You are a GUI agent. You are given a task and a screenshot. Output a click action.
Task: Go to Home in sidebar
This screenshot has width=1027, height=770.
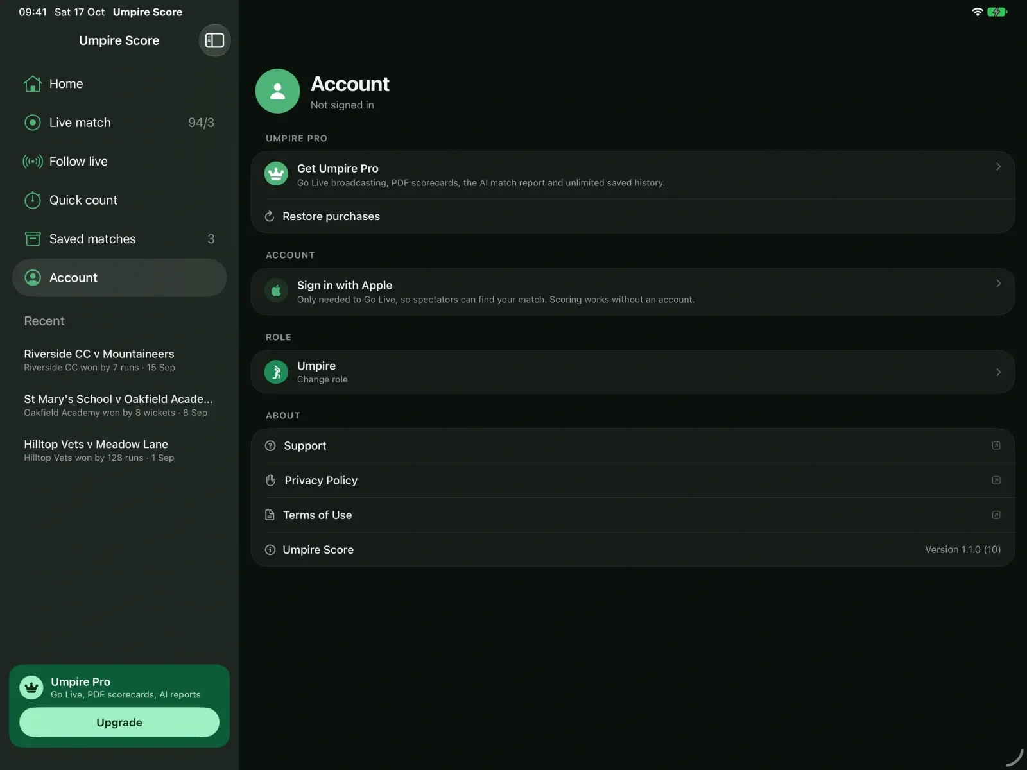119,84
